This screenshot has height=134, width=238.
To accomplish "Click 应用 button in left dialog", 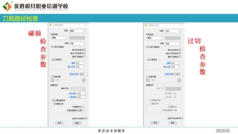I will [59, 123].
